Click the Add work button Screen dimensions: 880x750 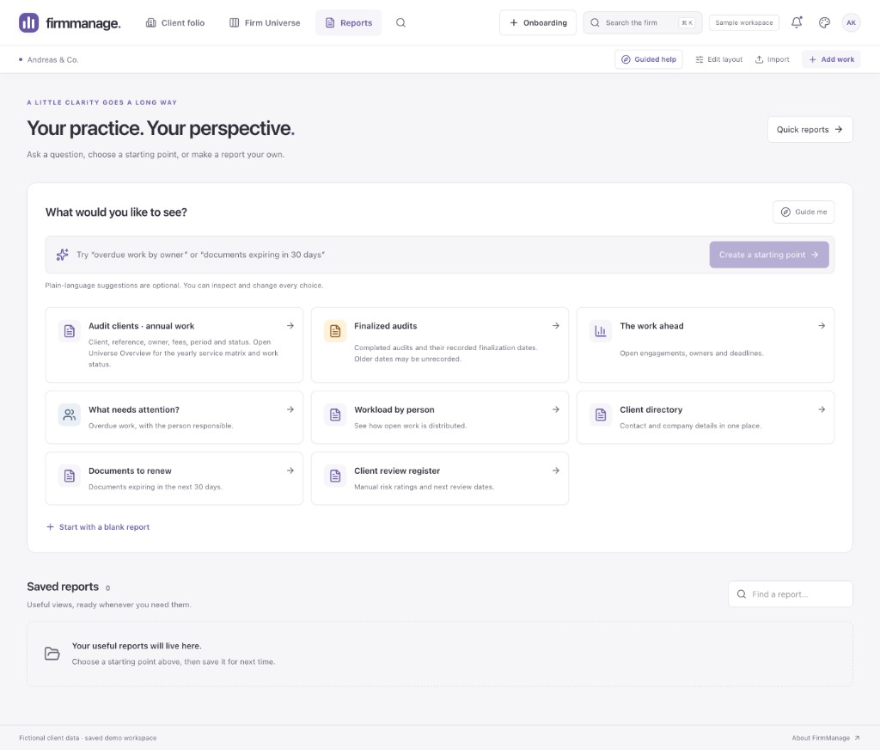click(831, 59)
